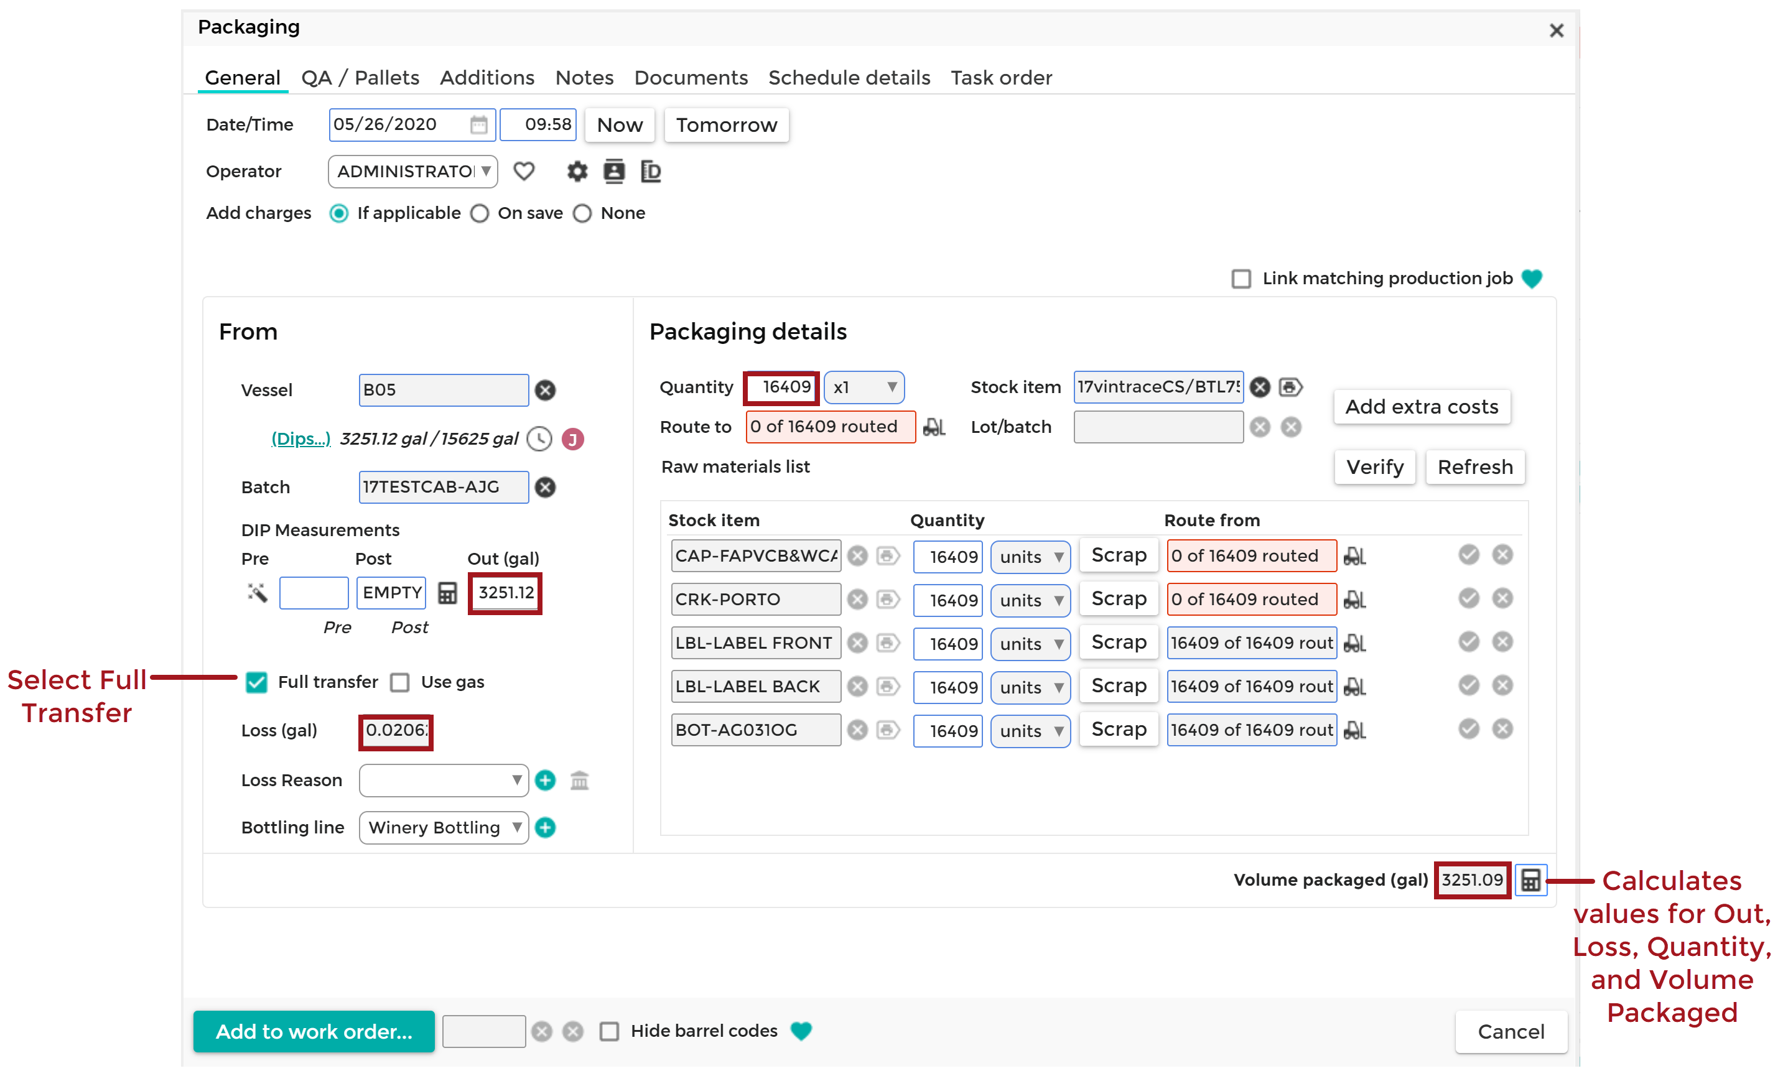
Task: Uncheck the Full transfer checkbox
Action: pos(257,682)
